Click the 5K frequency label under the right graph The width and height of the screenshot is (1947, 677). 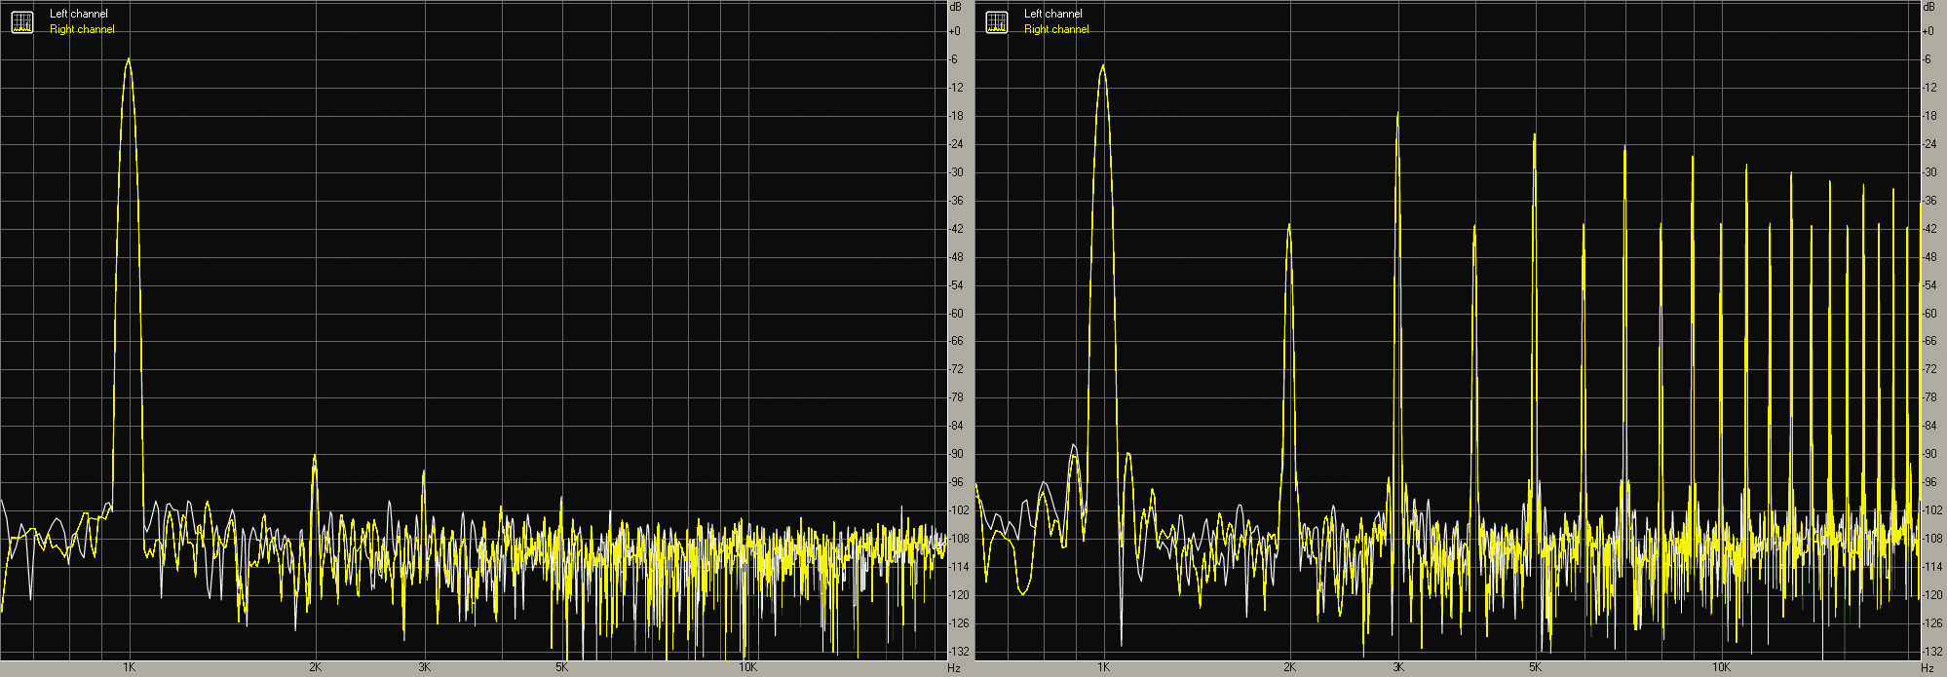tap(1536, 667)
